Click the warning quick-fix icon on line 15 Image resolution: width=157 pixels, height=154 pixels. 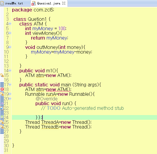pyautogui.click(x=2, y=75)
